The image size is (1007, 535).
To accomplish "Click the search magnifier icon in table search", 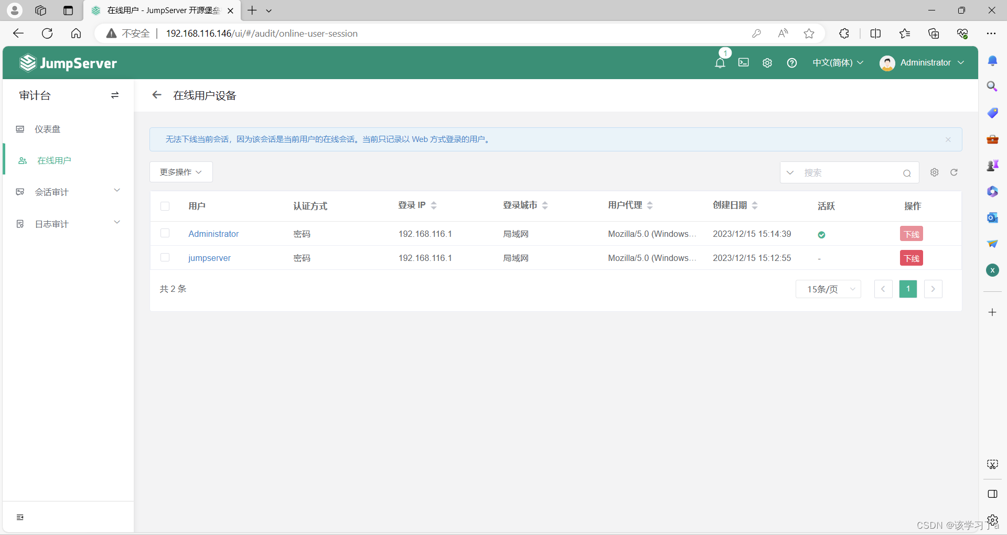I will pyautogui.click(x=907, y=173).
